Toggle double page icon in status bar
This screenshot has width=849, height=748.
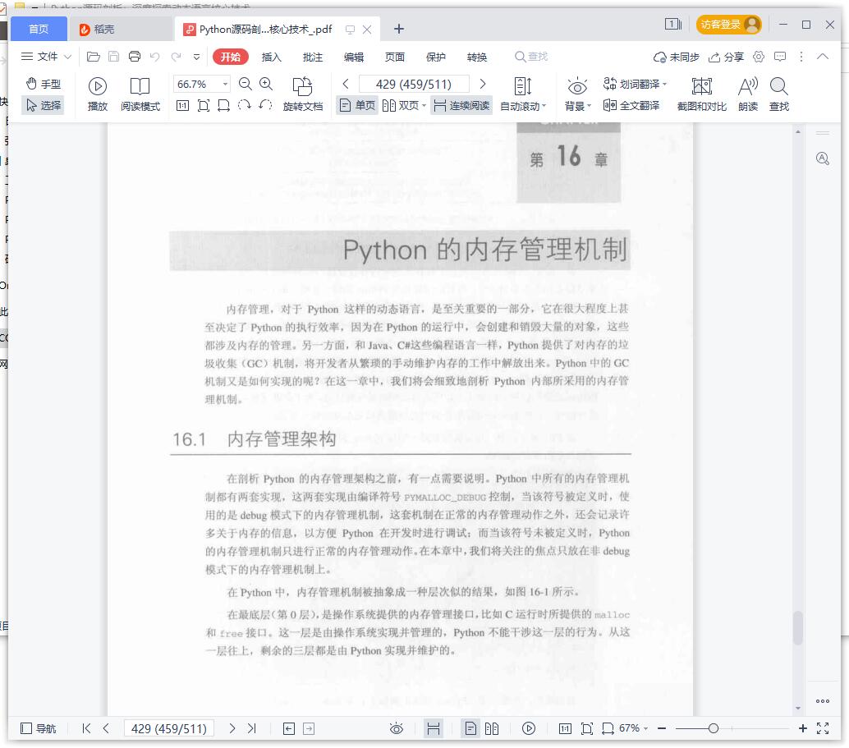[x=492, y=728]
